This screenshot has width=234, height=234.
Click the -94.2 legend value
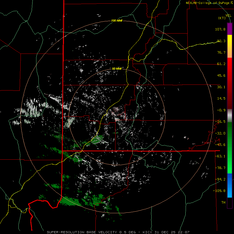[220, 179]
